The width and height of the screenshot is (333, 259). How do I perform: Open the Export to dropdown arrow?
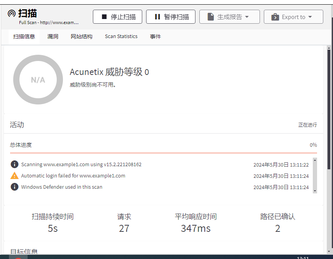tap(310, 17)
